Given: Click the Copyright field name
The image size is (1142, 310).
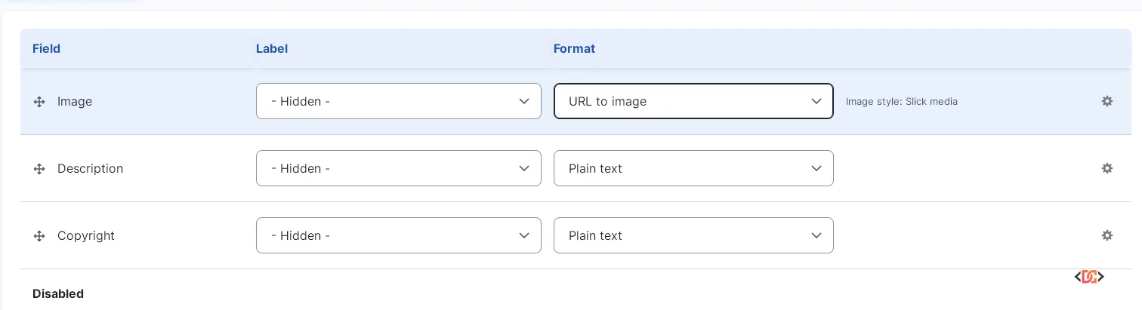Looking at the screenshot, I should tap(86, 235).
